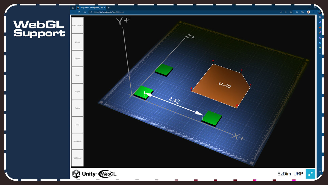Open the games sidebar icon

pyautogui.click(x=320, y=33)
